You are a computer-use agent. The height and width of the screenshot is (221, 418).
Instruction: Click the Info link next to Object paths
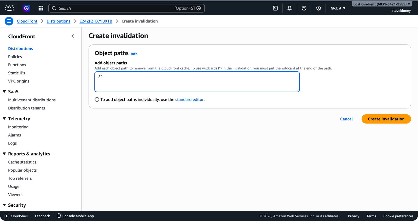pyautogui.click(x=134, y=54)
